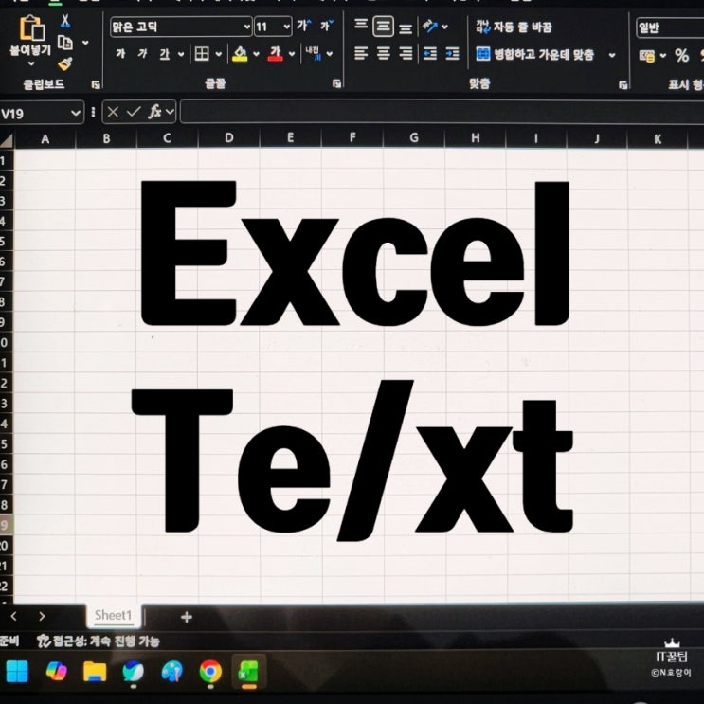This screenshot has width=704, height=704.
Task: Decrease font size with the smaller 가 button
Action: pos(326,26)
